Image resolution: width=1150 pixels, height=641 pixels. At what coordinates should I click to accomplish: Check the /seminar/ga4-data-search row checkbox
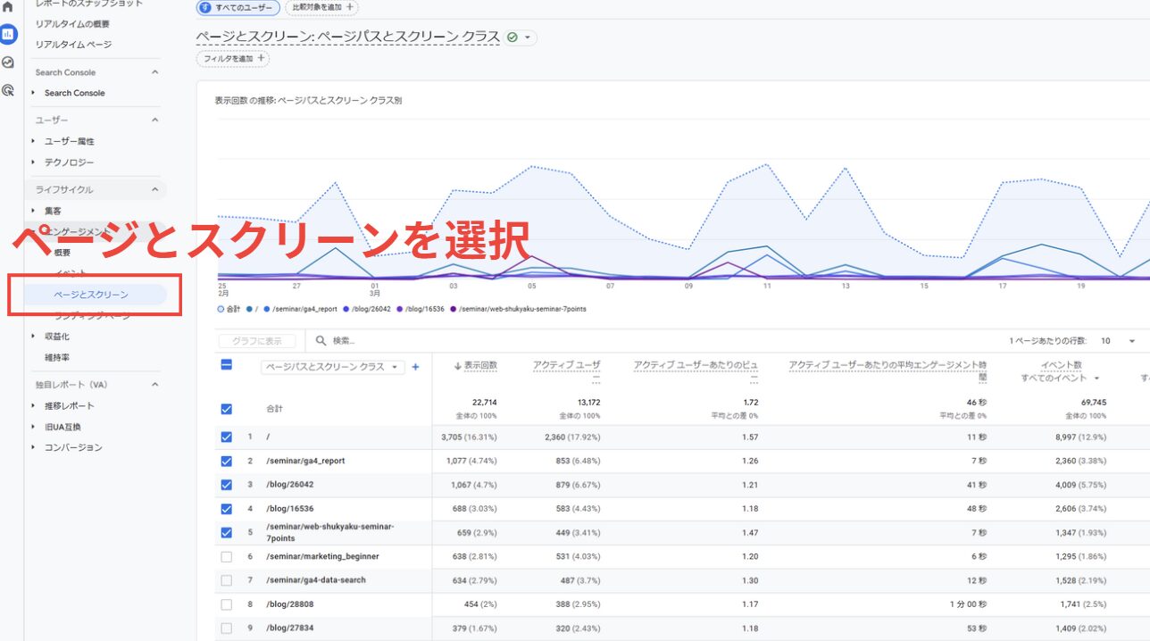pyautogui.click(x=226, y=580)
